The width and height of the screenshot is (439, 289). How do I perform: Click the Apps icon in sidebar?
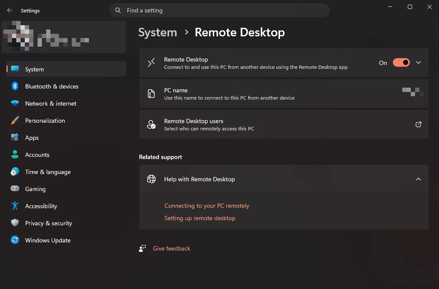[x=15, y=137]
